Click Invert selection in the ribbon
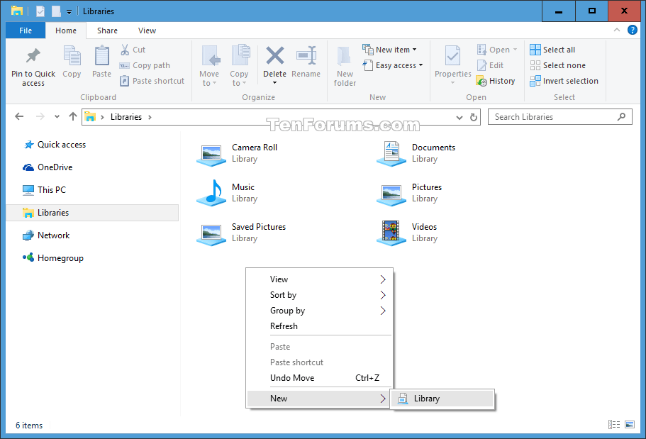 pos(564,80)
